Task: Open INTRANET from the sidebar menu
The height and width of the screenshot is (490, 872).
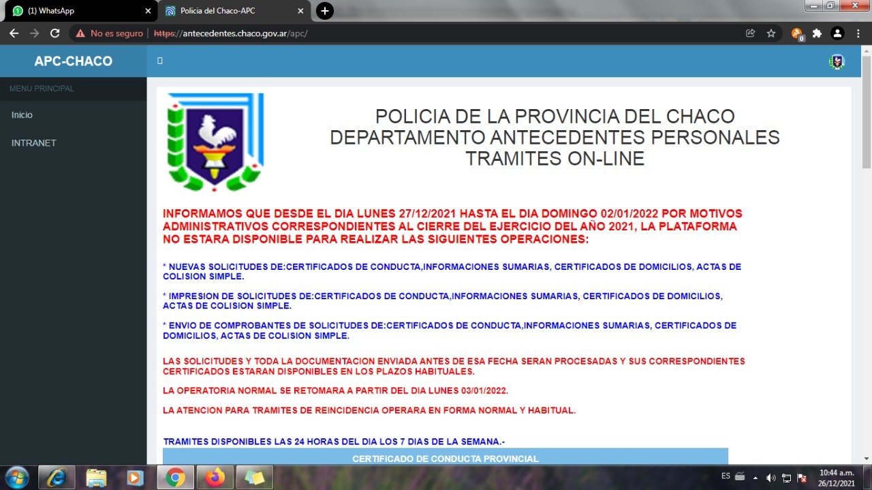Action: click(33, 143)
